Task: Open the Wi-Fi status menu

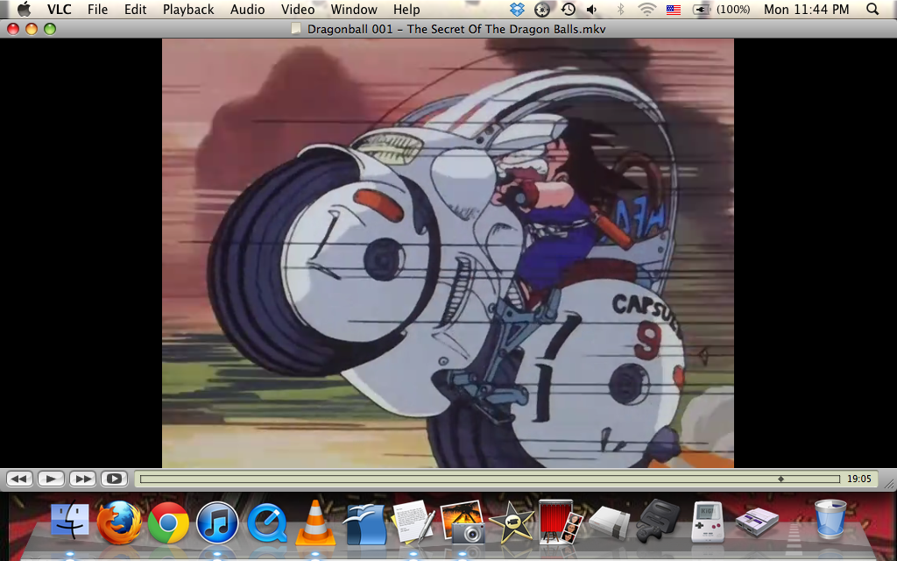Action: 647,9
